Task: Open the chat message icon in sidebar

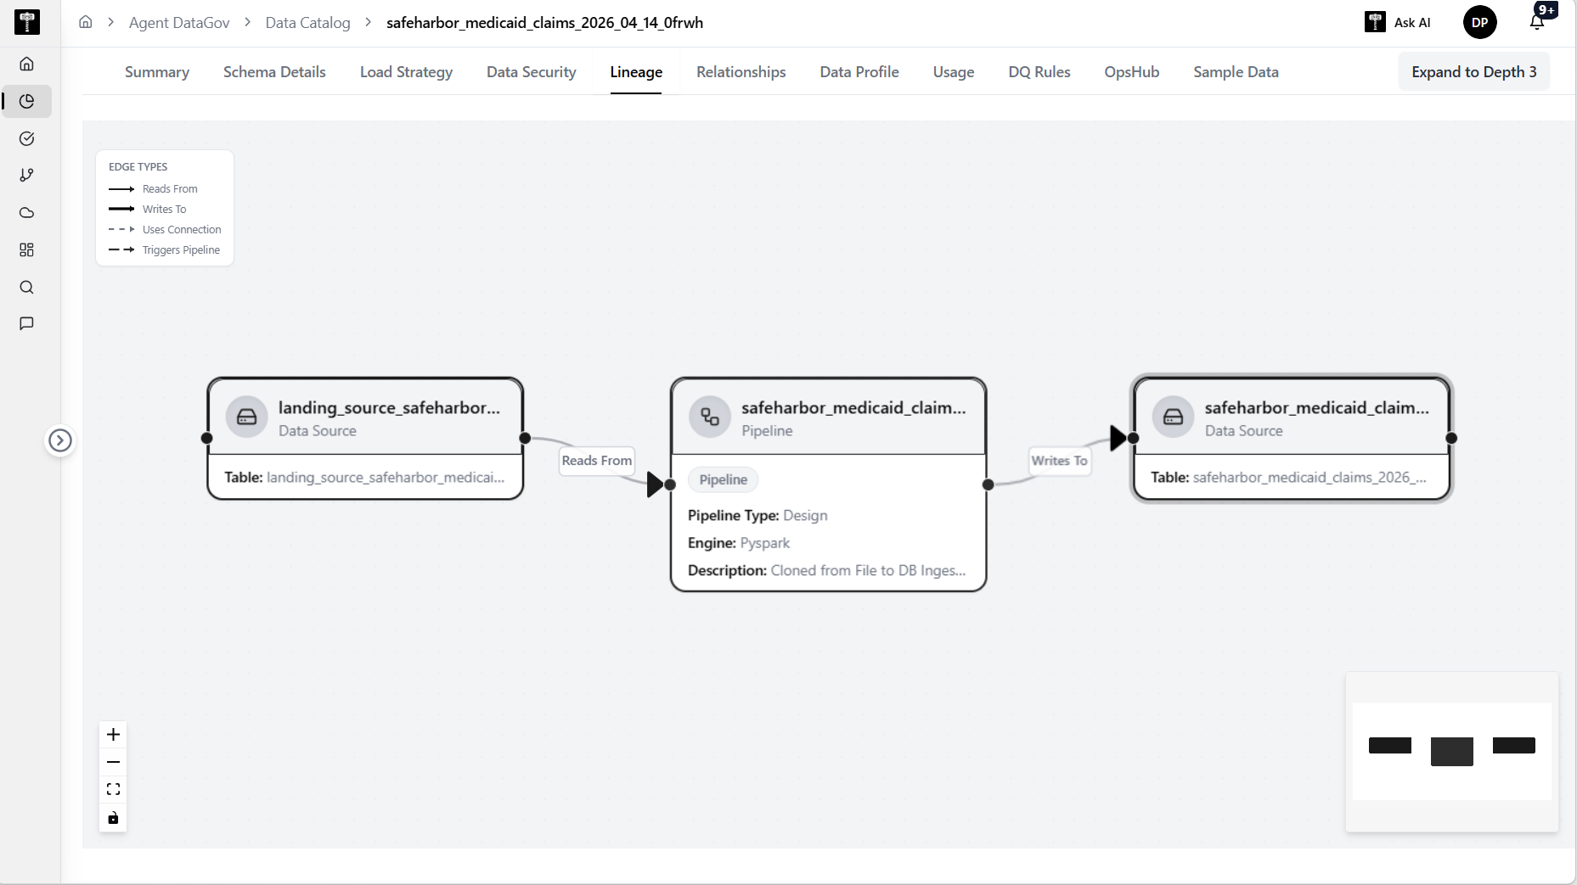Action: pos(27,323)
